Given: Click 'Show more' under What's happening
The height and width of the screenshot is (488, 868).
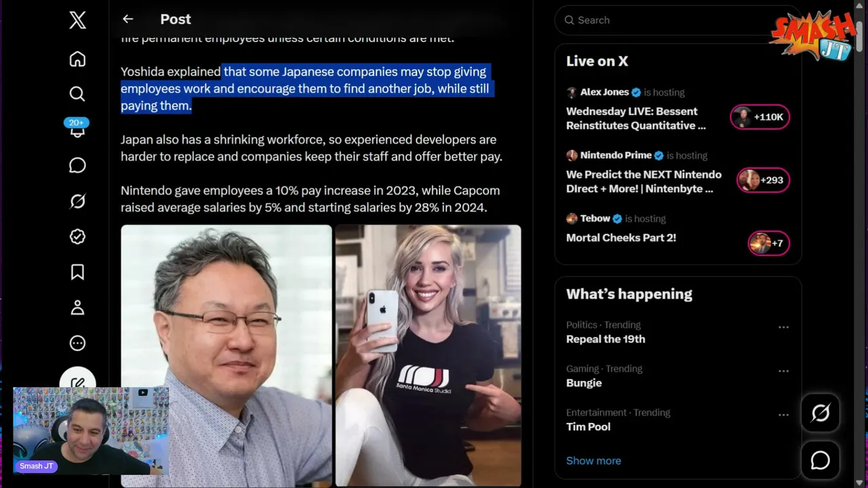Looking at the screenshot, I should (x=593, y=461).
